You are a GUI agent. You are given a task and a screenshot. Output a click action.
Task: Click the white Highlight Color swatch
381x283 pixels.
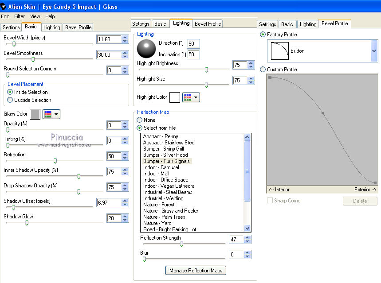pyautogui.click(x=175, y=97)
